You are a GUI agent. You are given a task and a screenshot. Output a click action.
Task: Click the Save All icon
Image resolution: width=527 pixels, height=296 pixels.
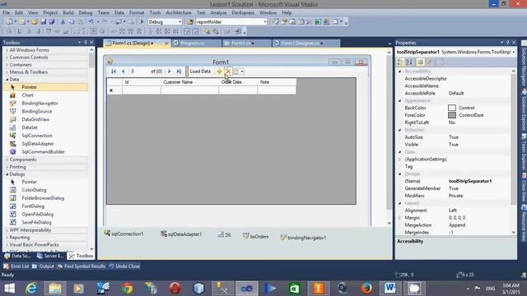(x=52, y=22)
